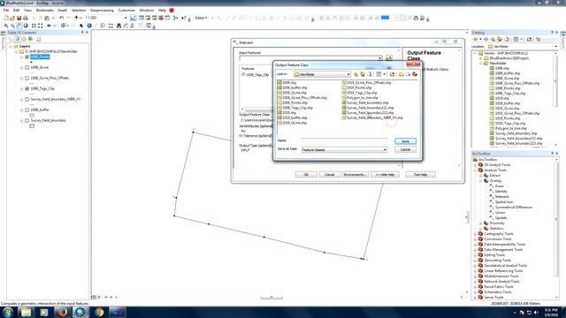The height and width of the screenshot is (318, 566).
Task: Toggle the 1008_buffer layer checkbox
Action: pos(27,110)
